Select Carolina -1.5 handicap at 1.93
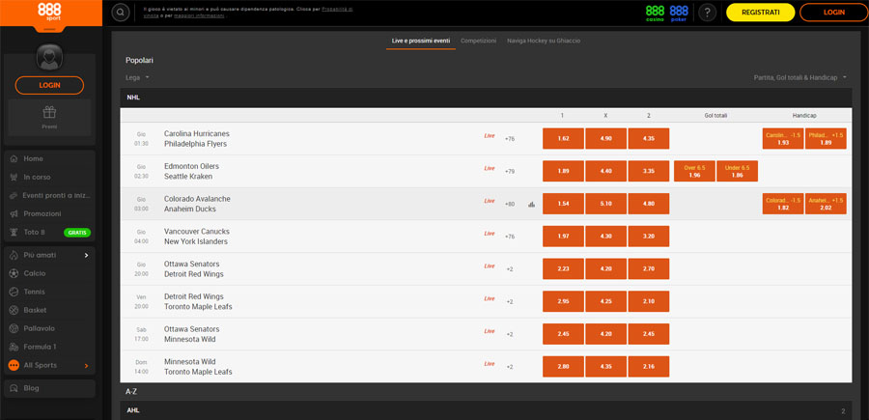The image size is (869, 420). [x=783, y=138]
